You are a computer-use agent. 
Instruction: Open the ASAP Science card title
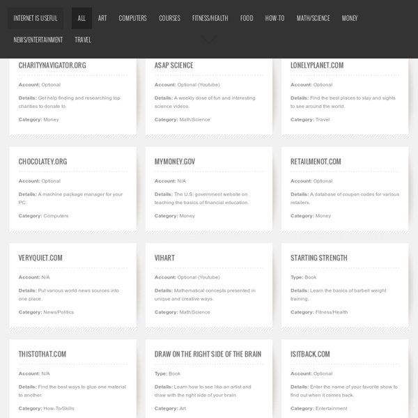pos(173,65)
